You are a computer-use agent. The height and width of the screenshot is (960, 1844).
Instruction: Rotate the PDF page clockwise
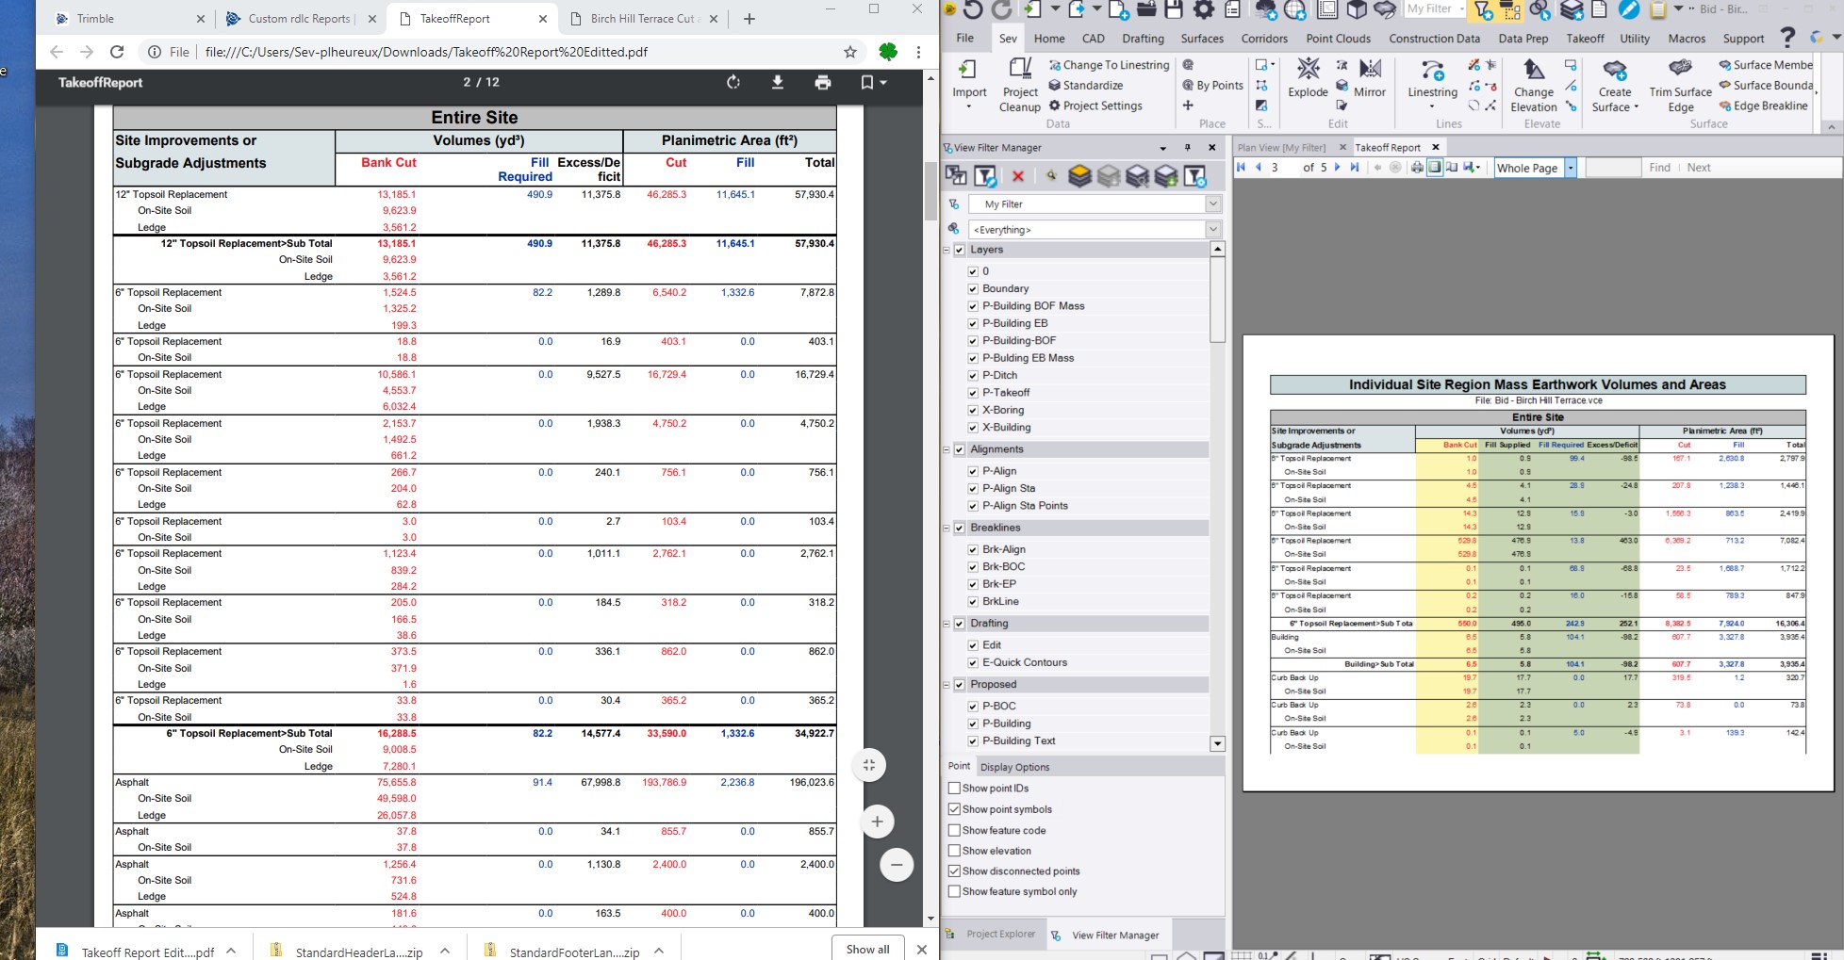pos(733,83)
